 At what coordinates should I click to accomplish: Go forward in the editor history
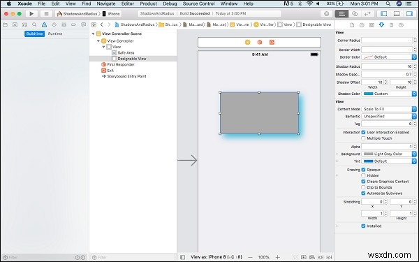tap(109, 24)
